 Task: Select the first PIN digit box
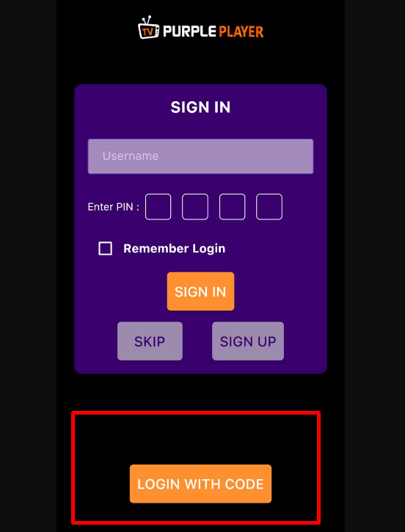158,207
